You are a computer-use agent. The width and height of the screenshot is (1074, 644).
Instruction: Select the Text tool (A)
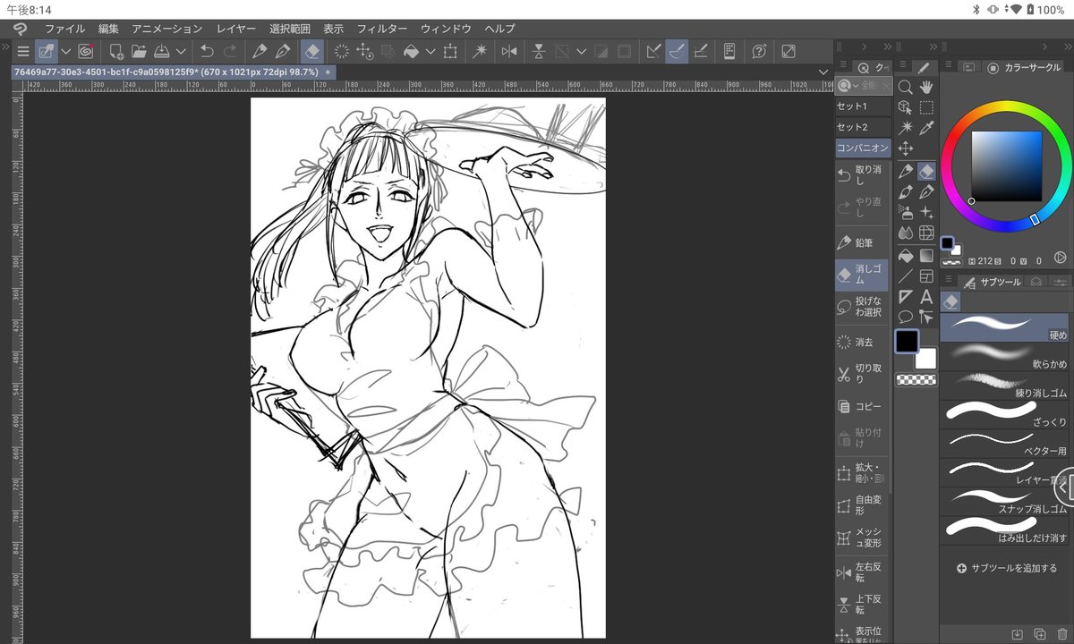tap(926, 296)
